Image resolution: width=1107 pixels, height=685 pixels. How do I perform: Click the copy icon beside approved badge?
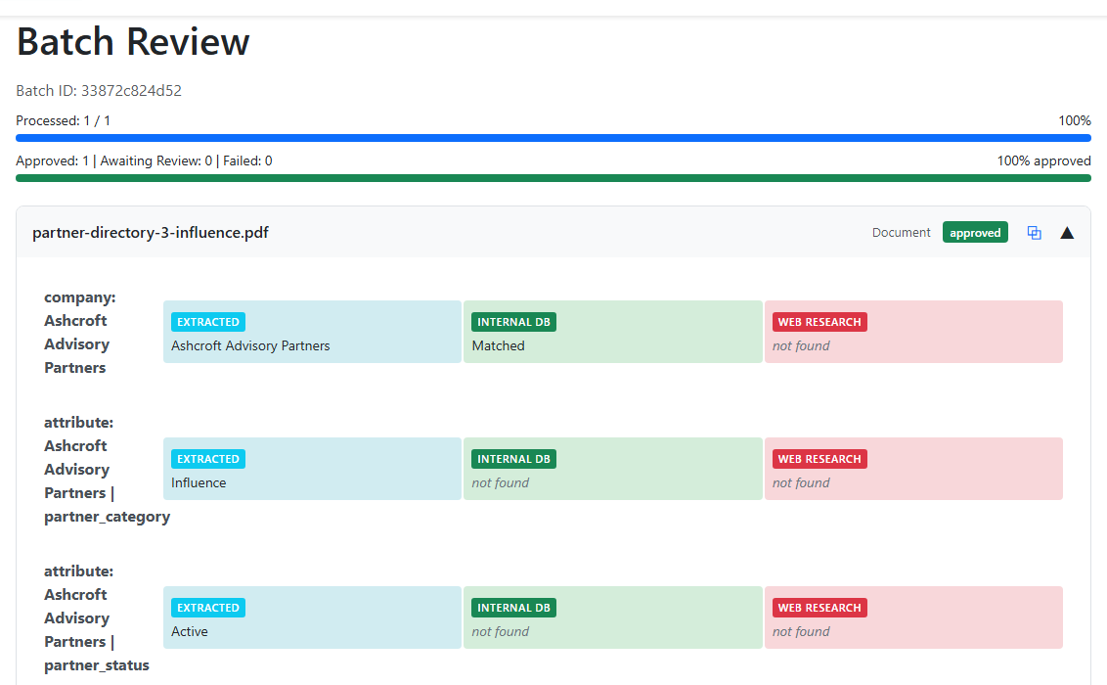[x=1035, y=232]
